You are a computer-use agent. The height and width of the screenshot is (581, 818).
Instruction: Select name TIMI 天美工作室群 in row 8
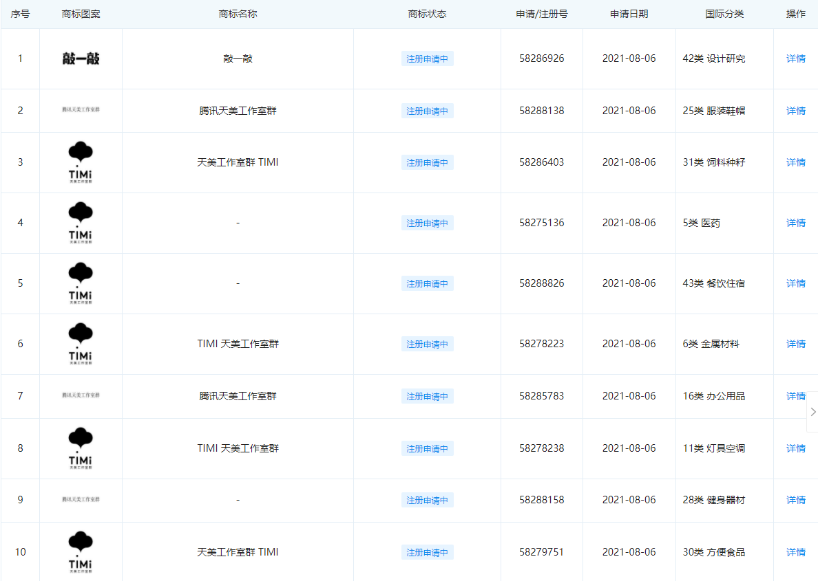pyautogui.click(x=238, y=448)
